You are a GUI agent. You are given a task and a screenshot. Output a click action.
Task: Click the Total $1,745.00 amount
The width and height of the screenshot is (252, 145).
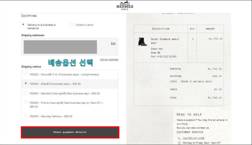tap(215, 98)
